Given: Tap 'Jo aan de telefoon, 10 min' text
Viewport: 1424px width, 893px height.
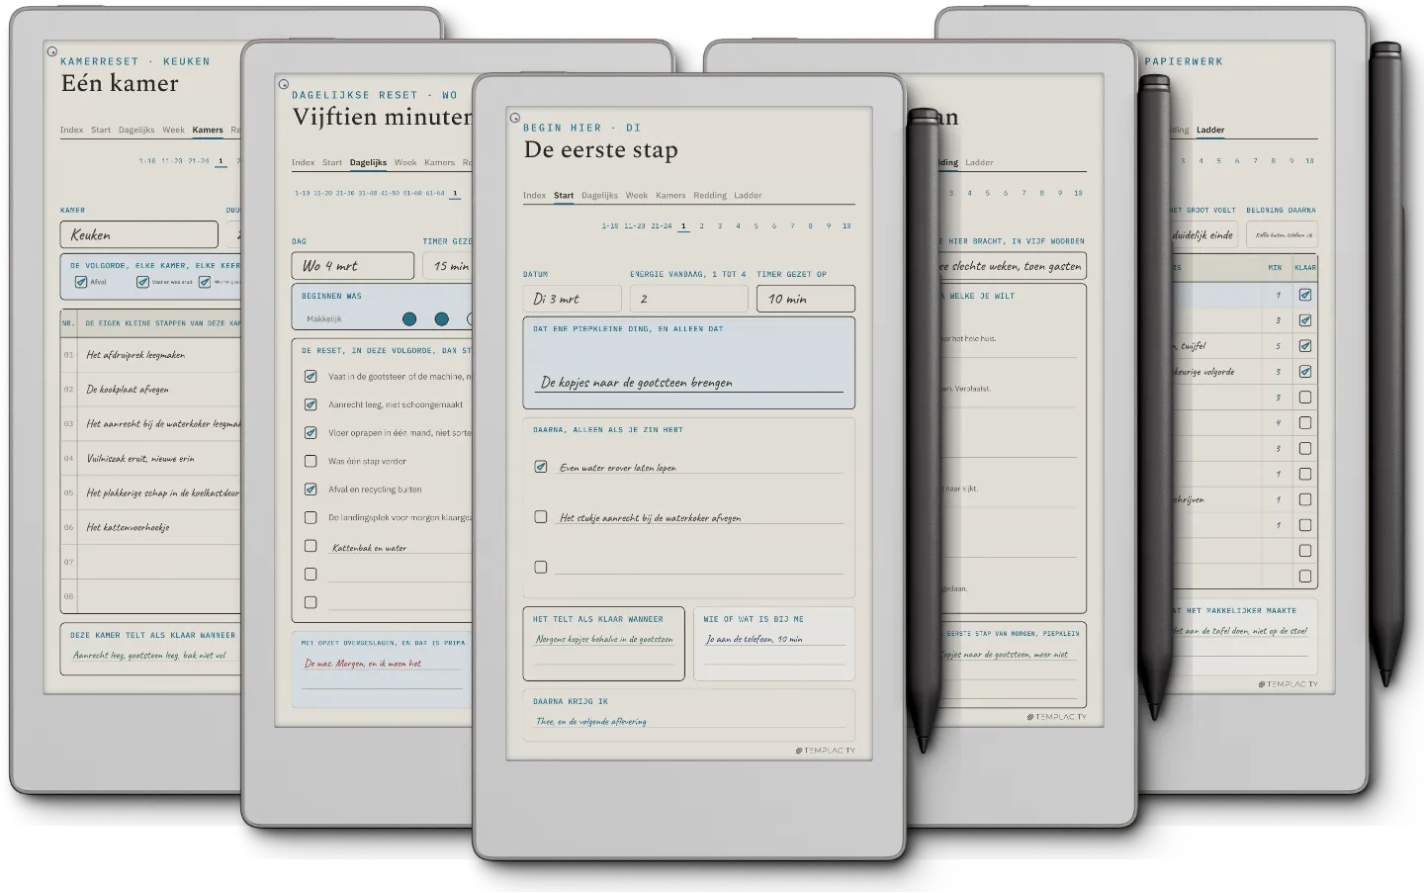Looking at the screenshot, I should (754, 640).
